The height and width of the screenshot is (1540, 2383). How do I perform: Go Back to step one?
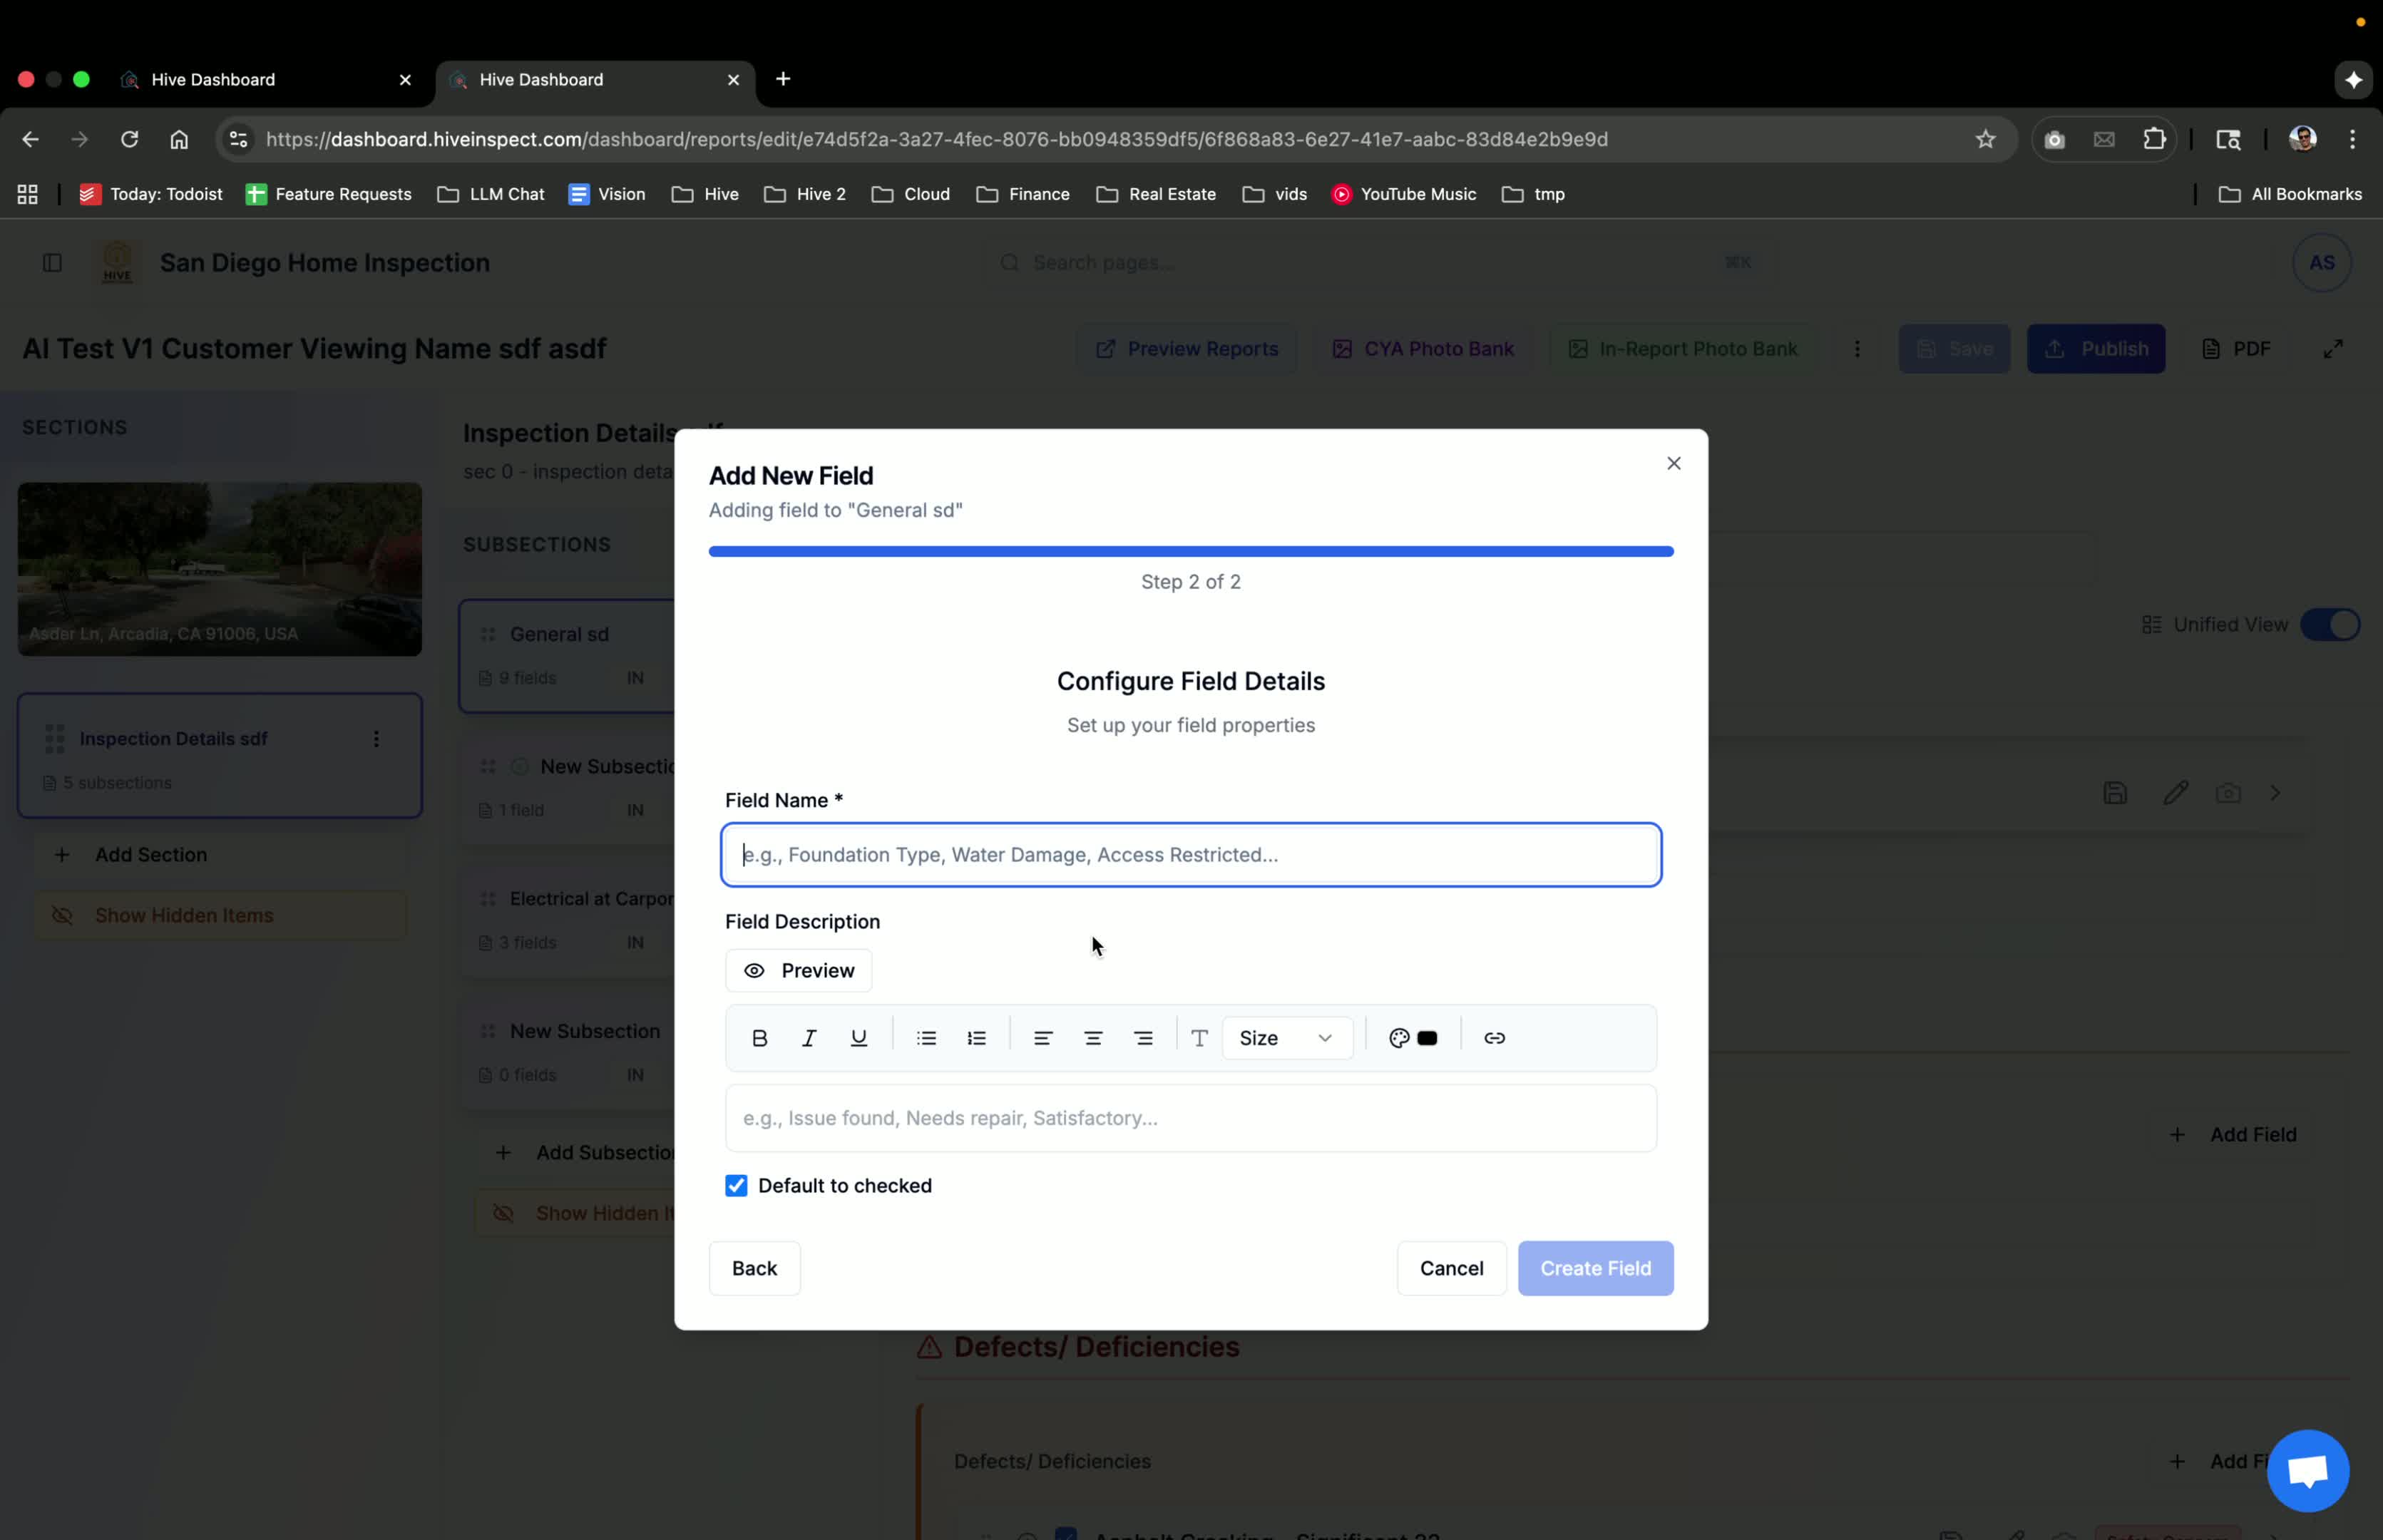[x=754, y=1268]
